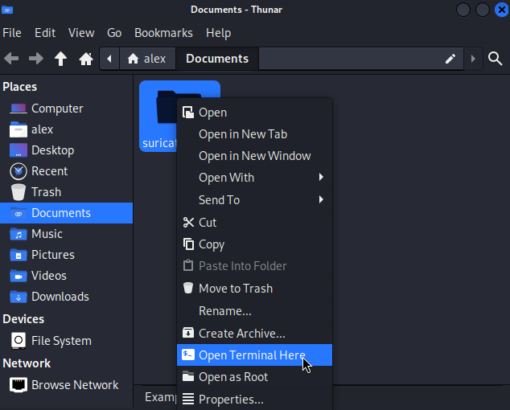Go back with the left arrow toolbar icon
510x410 pixels.
tap(11, 59)
